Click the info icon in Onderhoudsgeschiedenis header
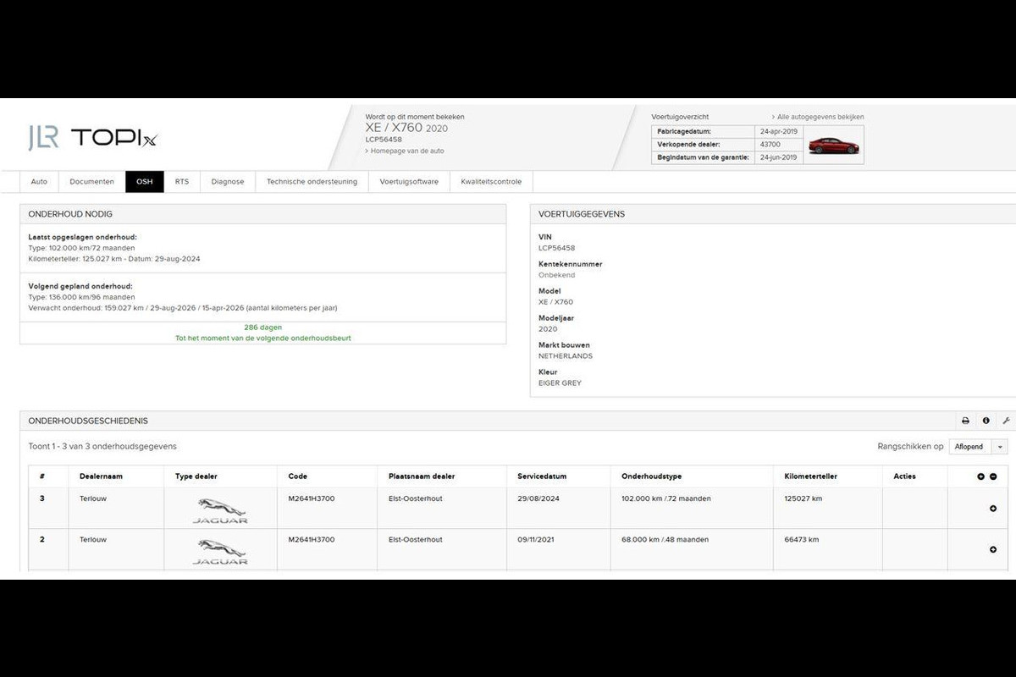 click(x=986, y=421)
